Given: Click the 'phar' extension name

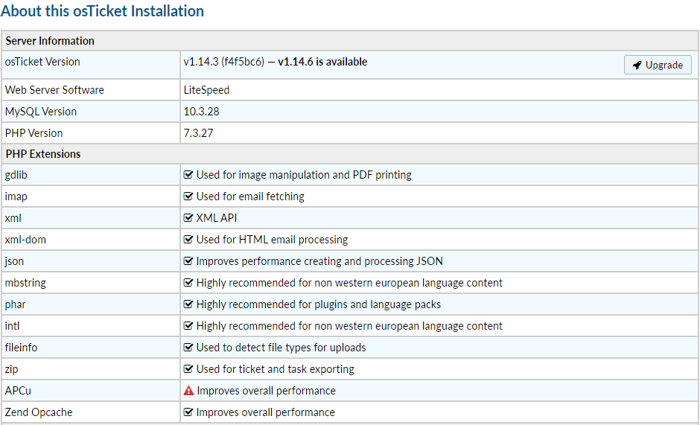Looking at the screenshot, I should (x=15, y=304).
